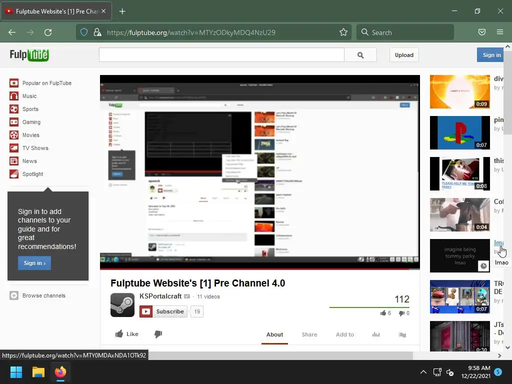The width and height of the screenshot is (512, 384).
Task: Open a new browser tab
Action: [122, 11]
